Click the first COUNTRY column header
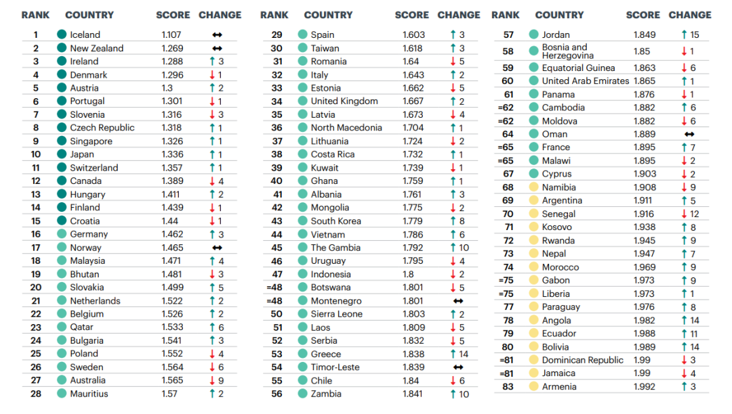 [x=89, y=15]
